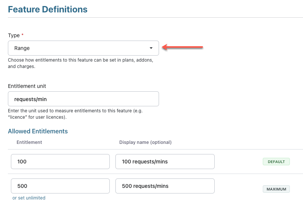This screenshot has width=303, height=204.
Task: Click the red arrow pointing at Type dropdown
Action: [183, 47]
